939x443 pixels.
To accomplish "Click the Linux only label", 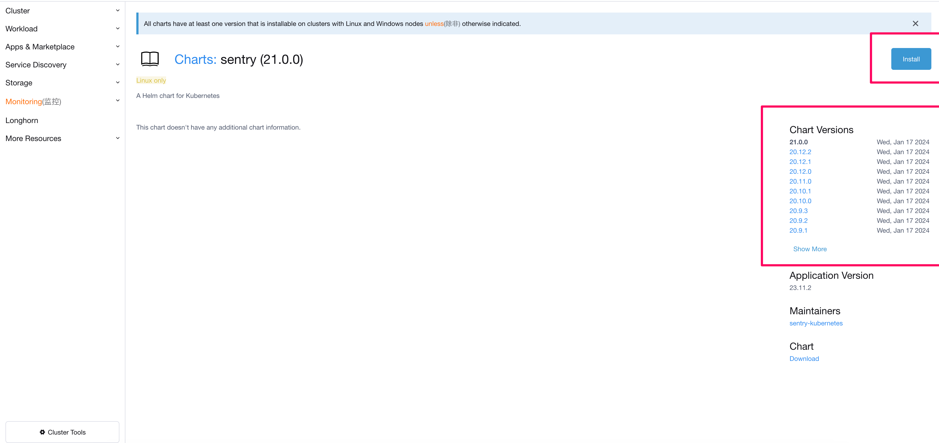I will [x=151, y=80].
